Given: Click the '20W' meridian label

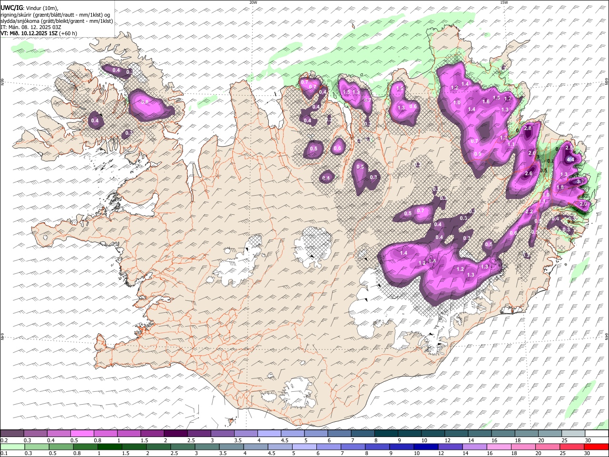Looking at the screenshot, I should (253, 2).
